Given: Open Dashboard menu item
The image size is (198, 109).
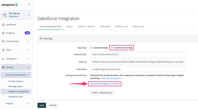Looking at the screenshot, I should [11, 25].
